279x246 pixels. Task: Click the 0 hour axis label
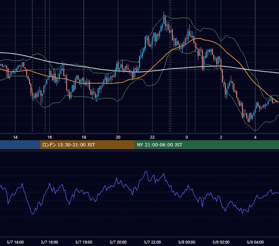point(187,137)
